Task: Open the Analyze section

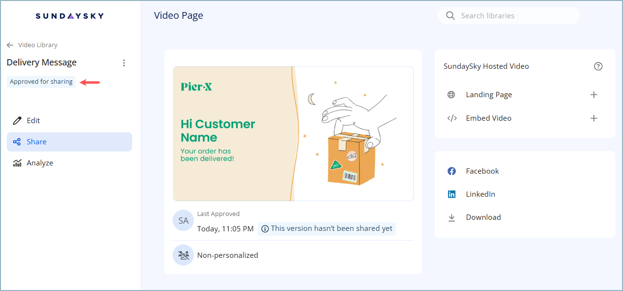Action: (40, 163)
